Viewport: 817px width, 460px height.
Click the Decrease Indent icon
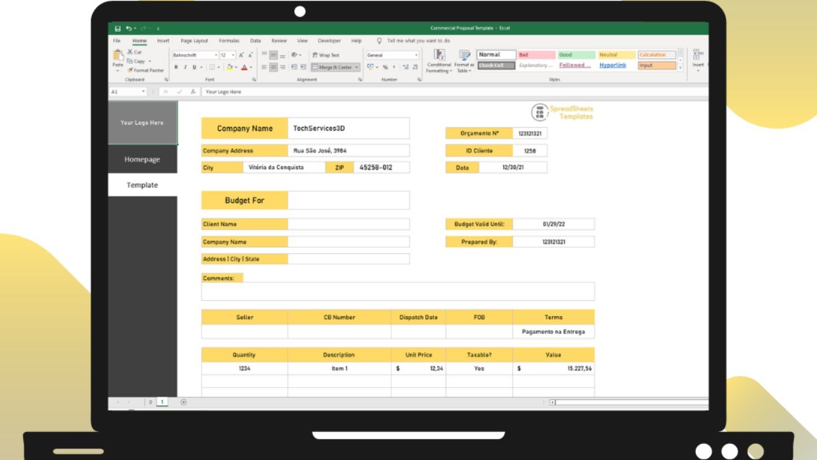[x=294, y=67]
